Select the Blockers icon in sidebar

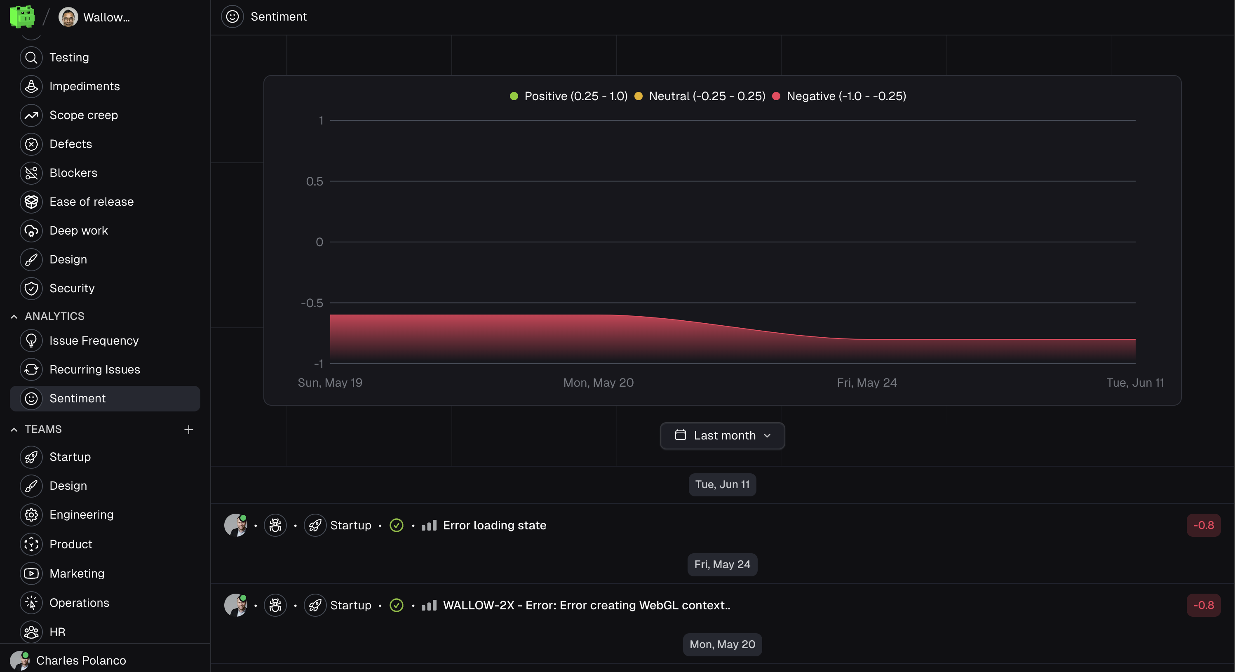coord(31,173)
